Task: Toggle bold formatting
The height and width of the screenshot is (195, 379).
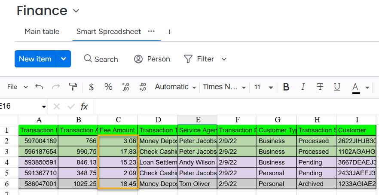Action: pyautogui.click(x=286, y=87)
